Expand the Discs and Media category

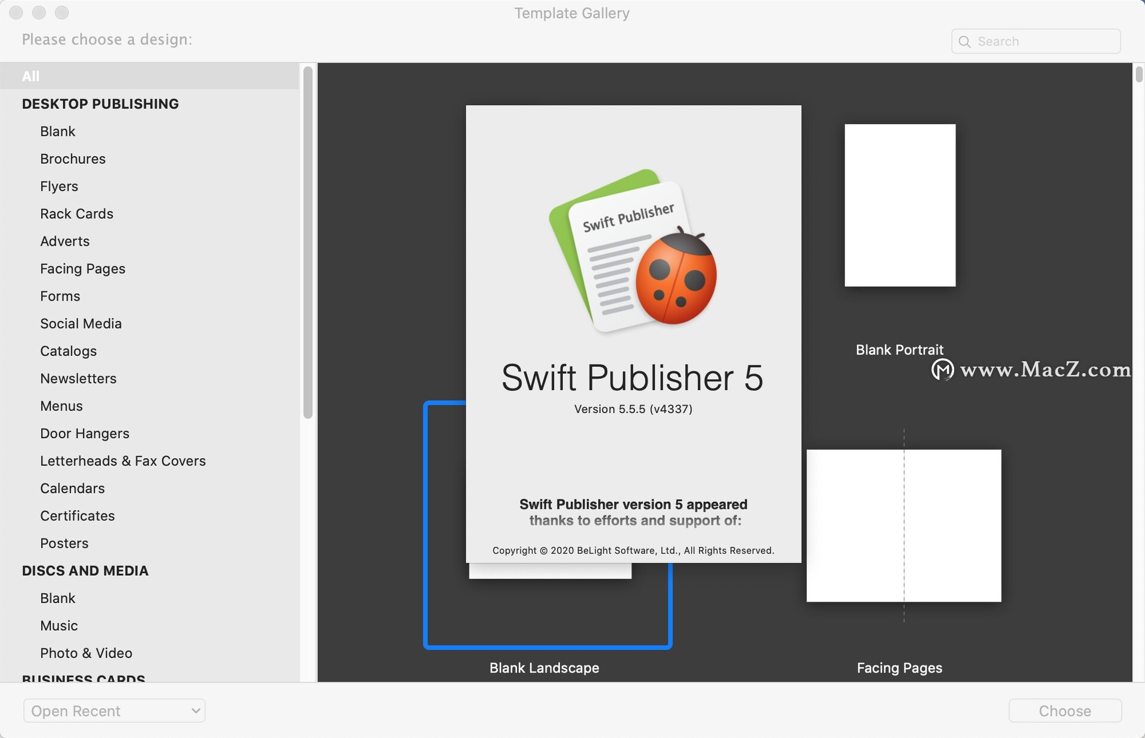(x=85, y=569)
